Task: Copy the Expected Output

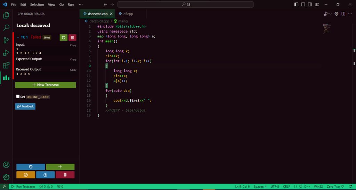Action: point(73,59)
